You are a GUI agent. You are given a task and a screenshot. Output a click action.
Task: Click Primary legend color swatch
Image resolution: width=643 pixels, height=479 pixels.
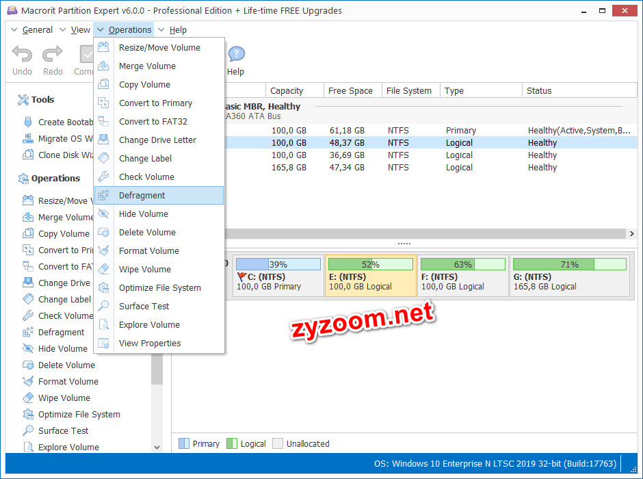coord(184,443)
